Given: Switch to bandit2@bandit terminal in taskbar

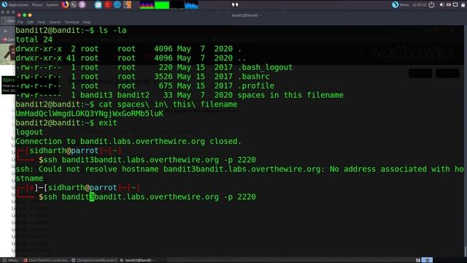Looking at the screenshot, I should click(137, 260).
